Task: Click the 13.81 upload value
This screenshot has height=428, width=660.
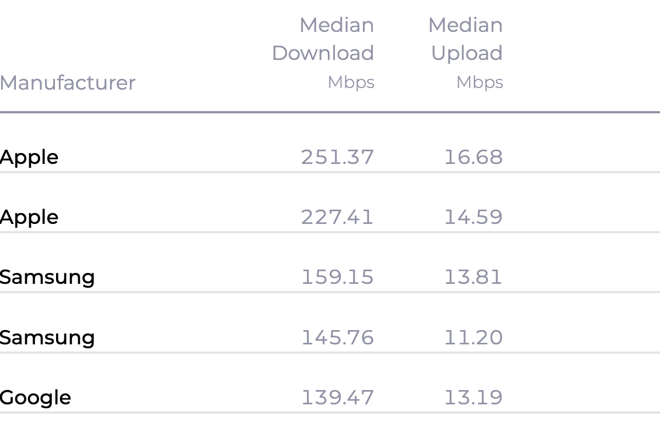Action: [473, 277]
